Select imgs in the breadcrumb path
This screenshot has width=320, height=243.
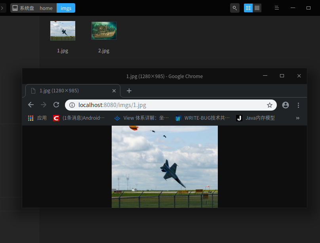[66, 8]
